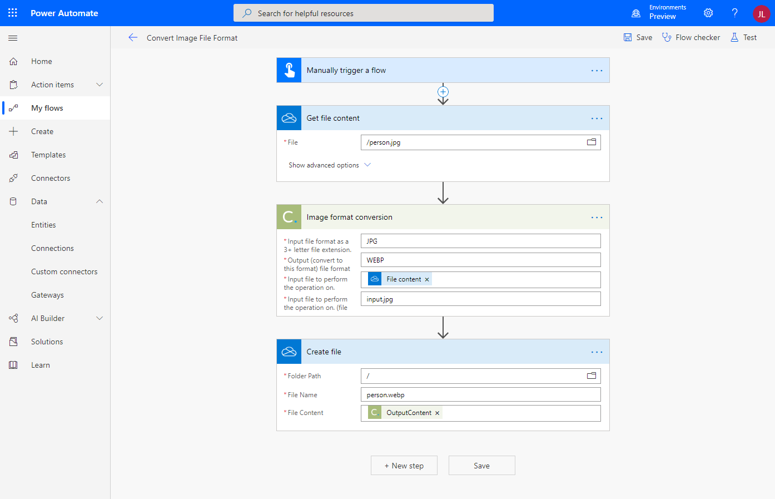This screenshot has width=775, height=499.
Task: Expand the AI Builder section in sidebar
Action: (x=100, y=318)
